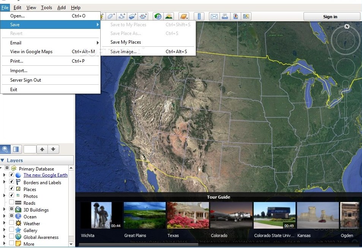
Task: Uncheck The new Google Earth layer
Action: tap(11, 175)
